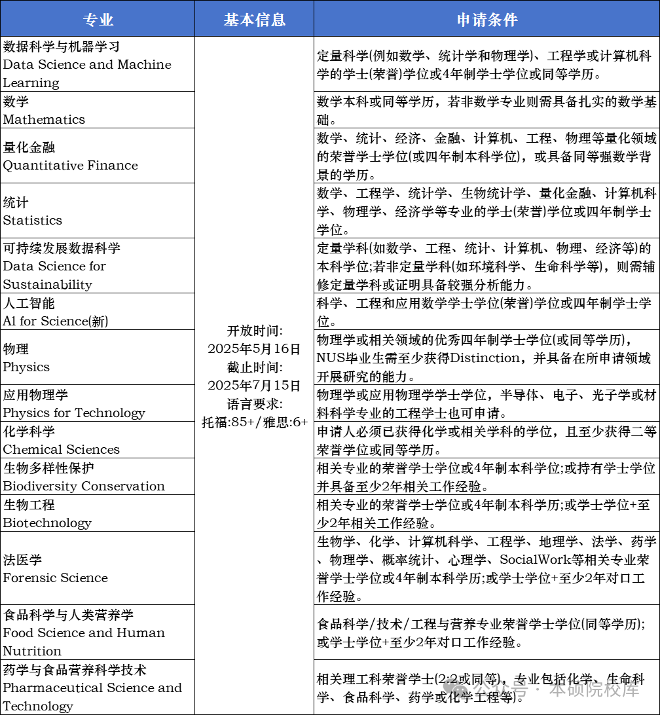Click the deadline 2025年7月15日
Viewport: 660px width, 715px height.
(x=254, y=385)
